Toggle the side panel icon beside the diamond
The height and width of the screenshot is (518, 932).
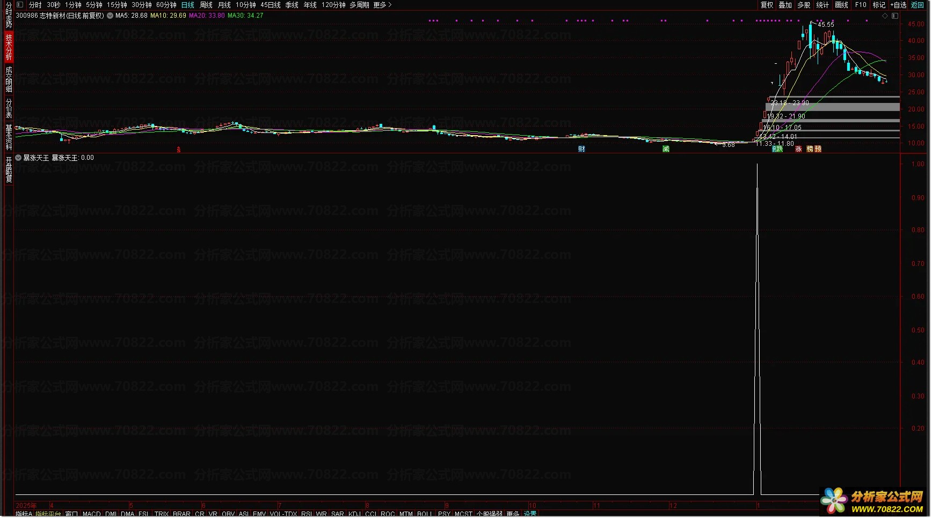point(894,16)
